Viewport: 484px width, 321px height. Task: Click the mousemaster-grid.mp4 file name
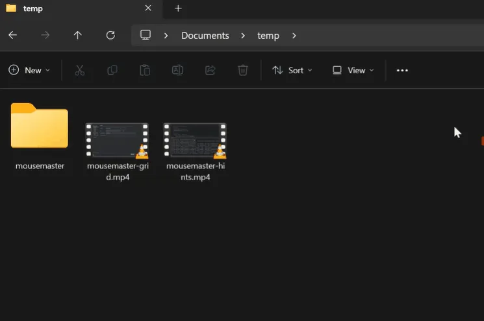[x=118, y=171]
